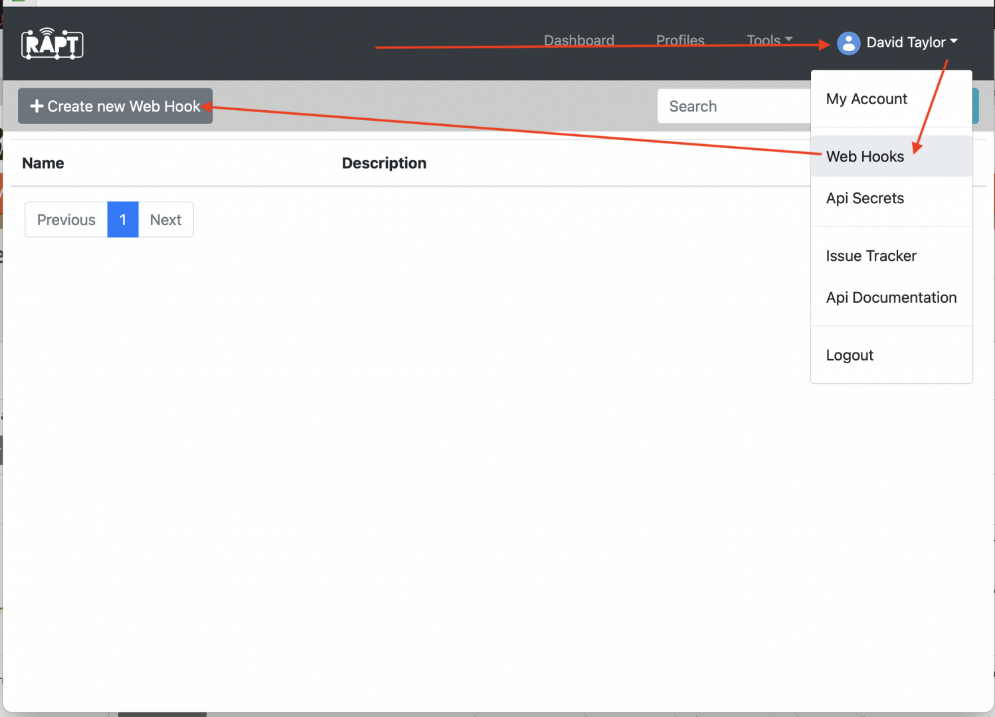Advance to the Next page of results
The width and height of the screenshot is (995, 717).
point(165,220)
